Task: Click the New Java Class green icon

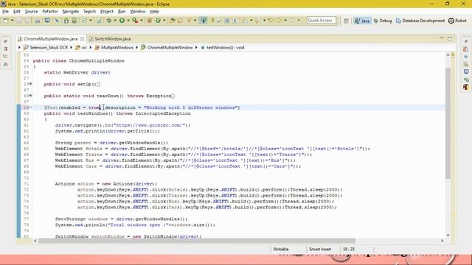Action: point(158,21)
